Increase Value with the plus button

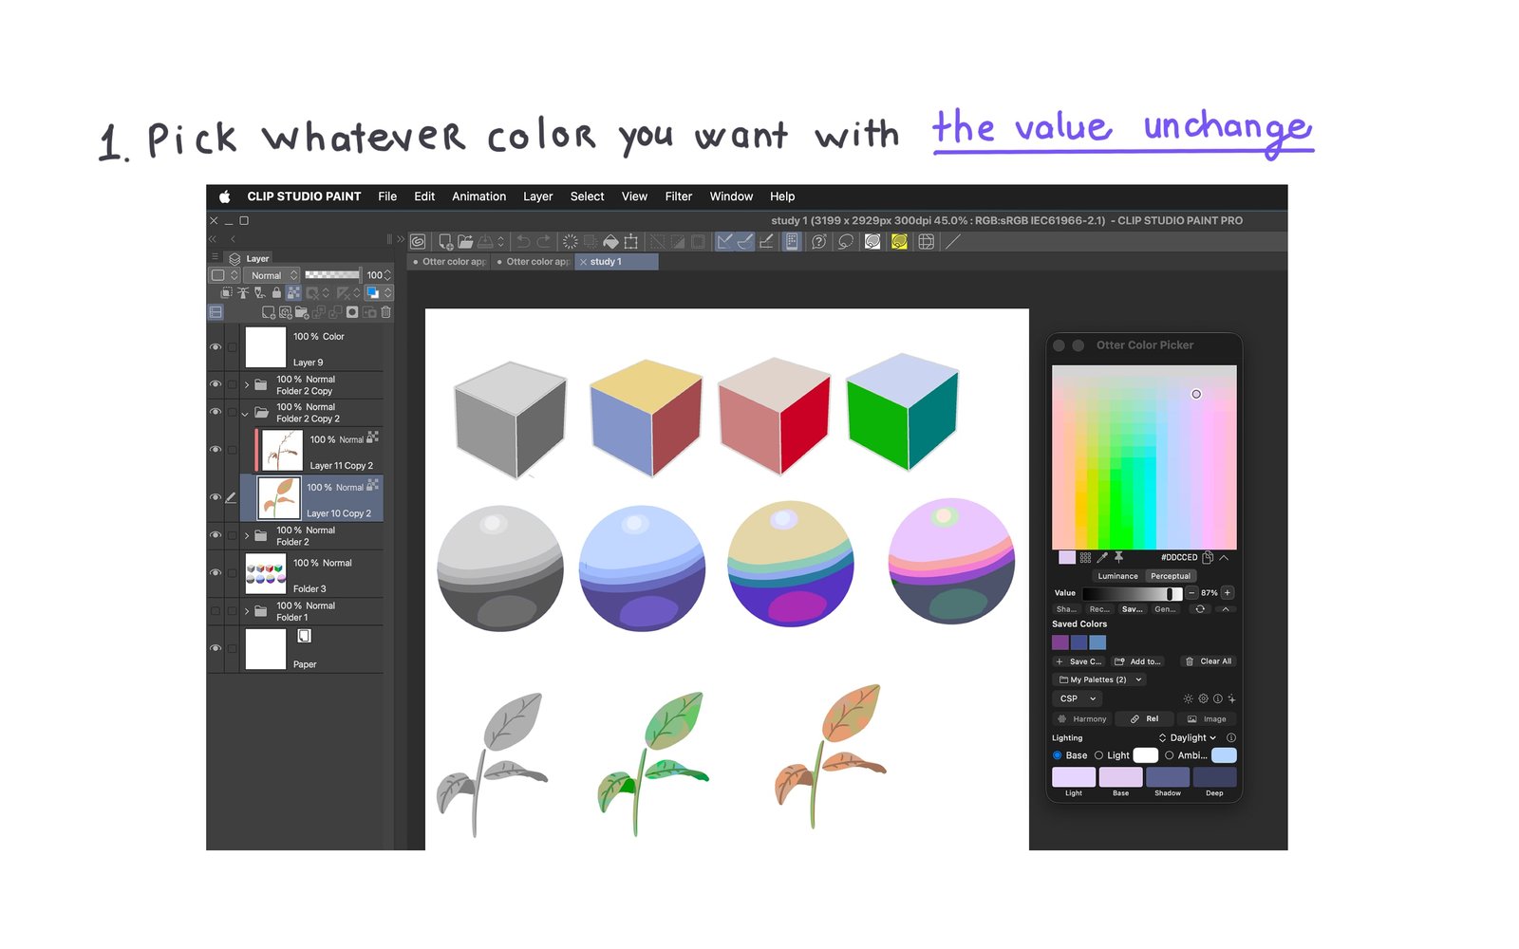tap(1228, 593)
